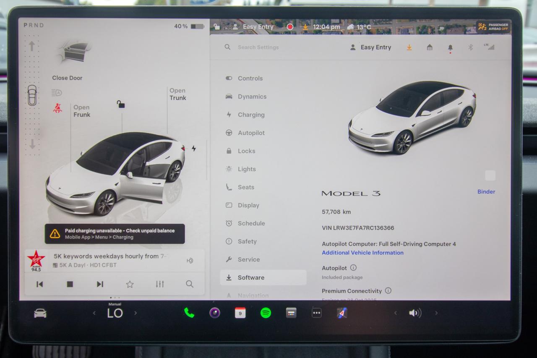Tap Close Door on the vehicle visualization
537x358 pixels.
coord(67,78)
